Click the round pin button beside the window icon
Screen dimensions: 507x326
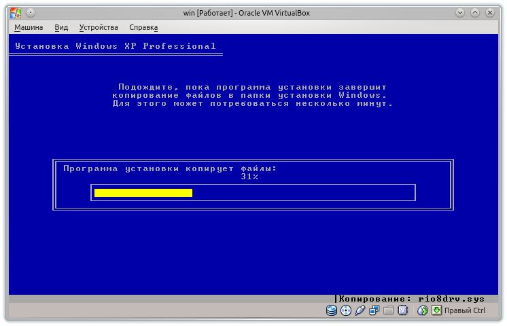click(31, 13)
